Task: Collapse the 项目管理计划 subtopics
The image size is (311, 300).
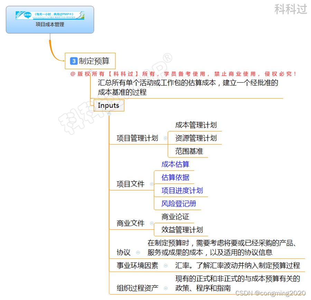Action: tap(166, 138)
